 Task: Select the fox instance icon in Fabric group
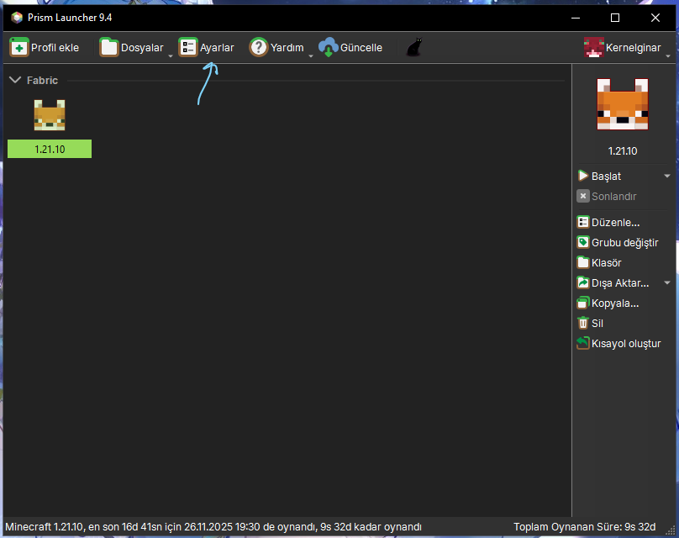pos(50,115)
